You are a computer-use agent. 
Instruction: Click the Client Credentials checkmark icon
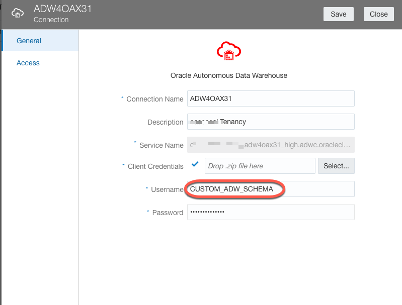click(x=195, y=164)
